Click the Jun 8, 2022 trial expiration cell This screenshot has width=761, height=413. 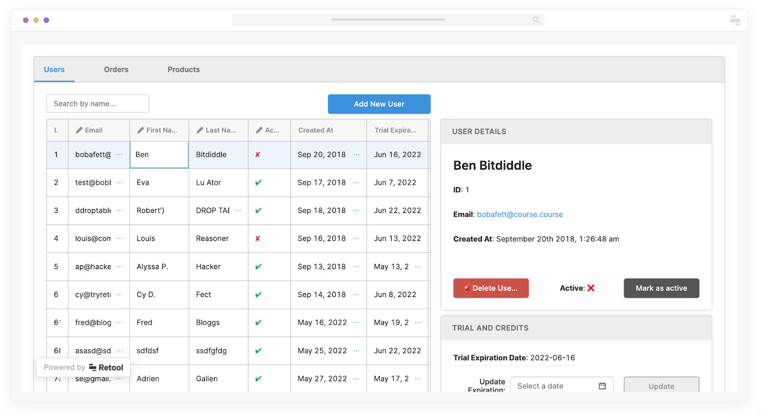pos(398,295)
